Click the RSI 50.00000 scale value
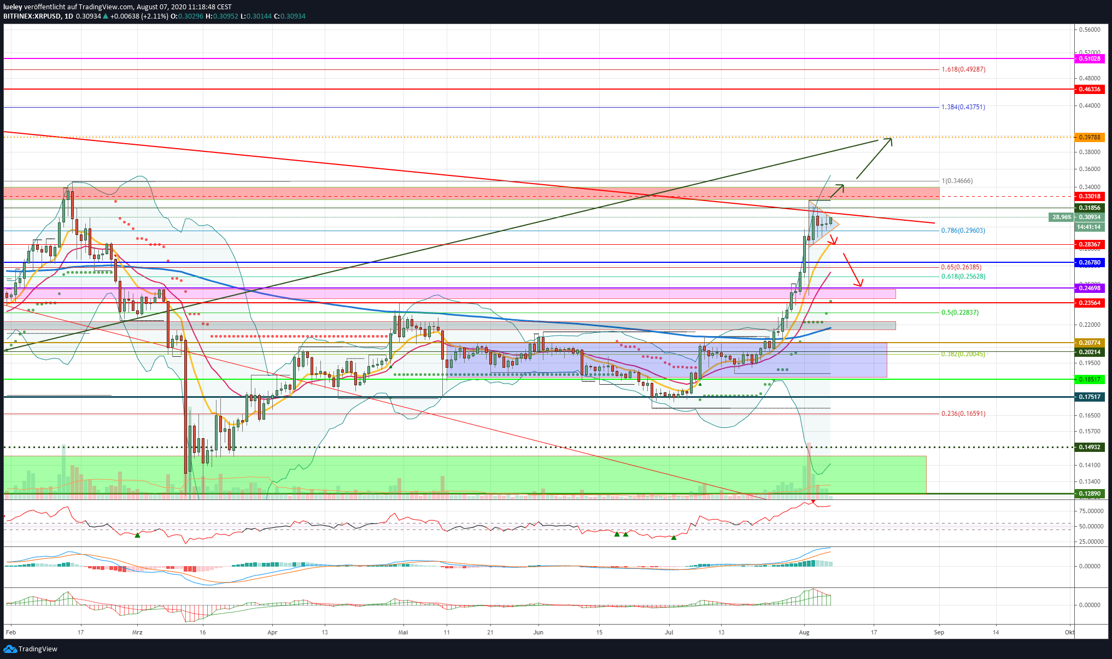 tap(1091, 526)
